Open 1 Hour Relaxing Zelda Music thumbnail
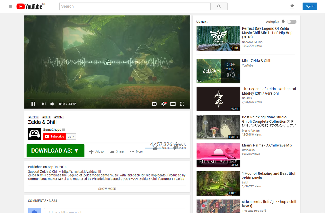 tap(218, 184)
